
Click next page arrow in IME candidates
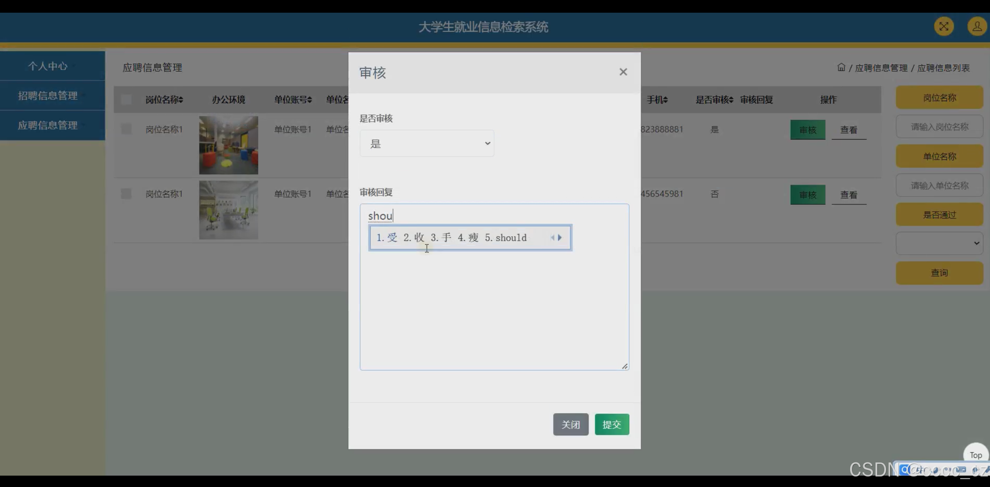560,238
